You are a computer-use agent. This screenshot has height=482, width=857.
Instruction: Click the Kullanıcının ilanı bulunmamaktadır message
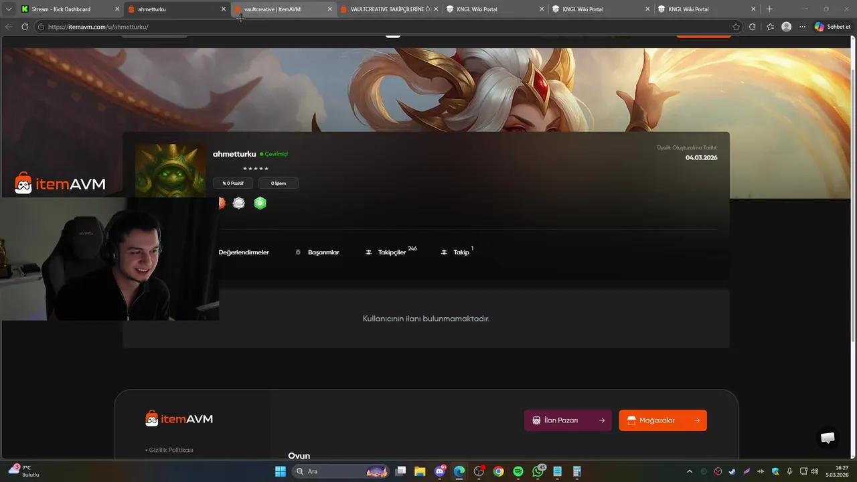pos(426,319)
